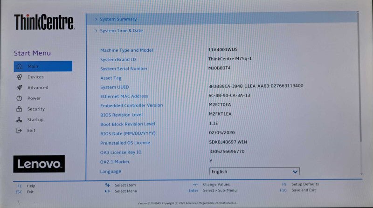Open the Devices menu

tap(35, 77)
